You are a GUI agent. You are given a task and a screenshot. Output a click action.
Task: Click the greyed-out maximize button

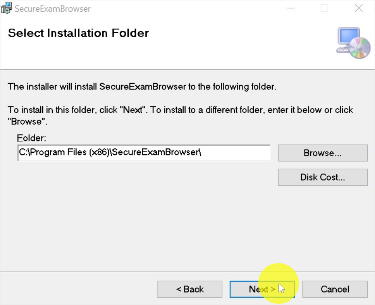[324, 8]
